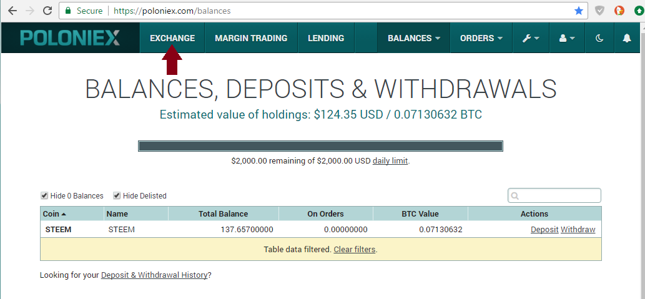
Task: Sort by BTC Value column header
Action: [x=420, y=214]
